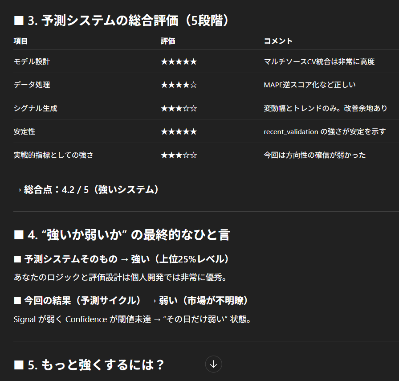Click the '項目' column header
Image resolution: width=399 pixels, height=381 pixels.
pos(20,41)
